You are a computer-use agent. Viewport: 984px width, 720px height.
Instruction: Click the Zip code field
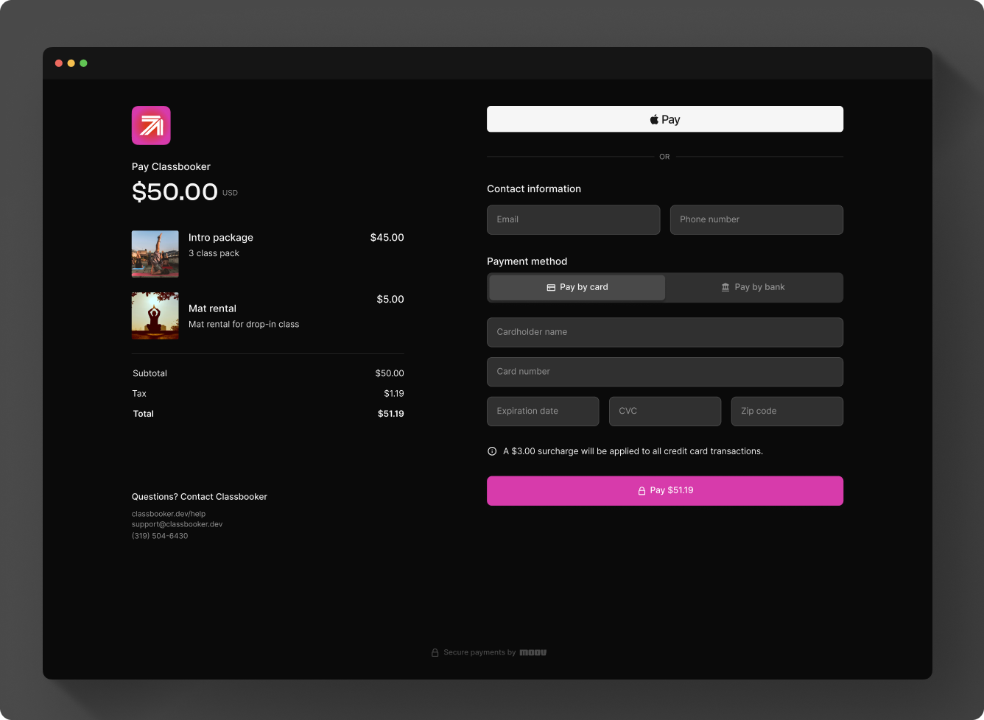click(787, 411)
